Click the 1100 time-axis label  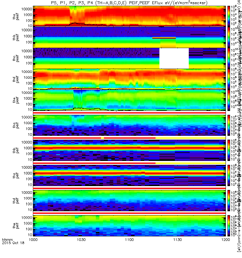(129, 240)
